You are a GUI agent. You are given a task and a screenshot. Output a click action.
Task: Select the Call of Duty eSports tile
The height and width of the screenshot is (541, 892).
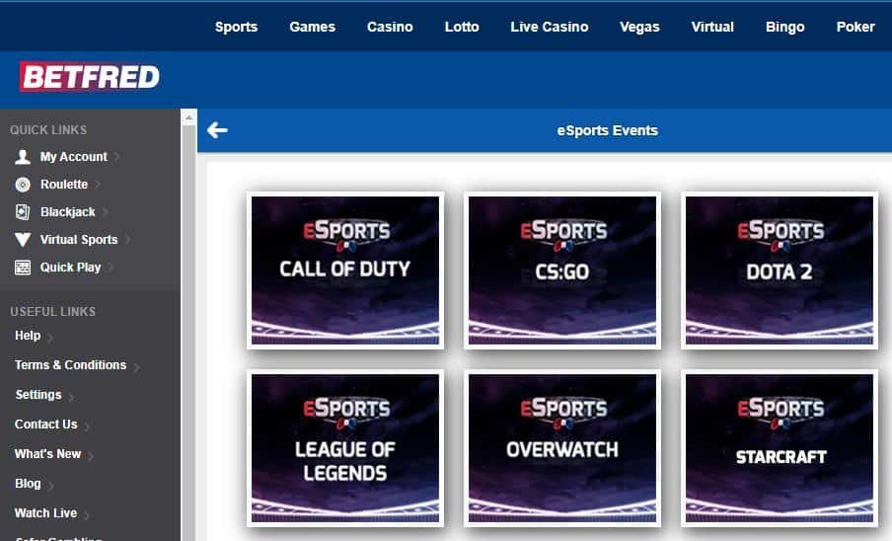[345, 270]
